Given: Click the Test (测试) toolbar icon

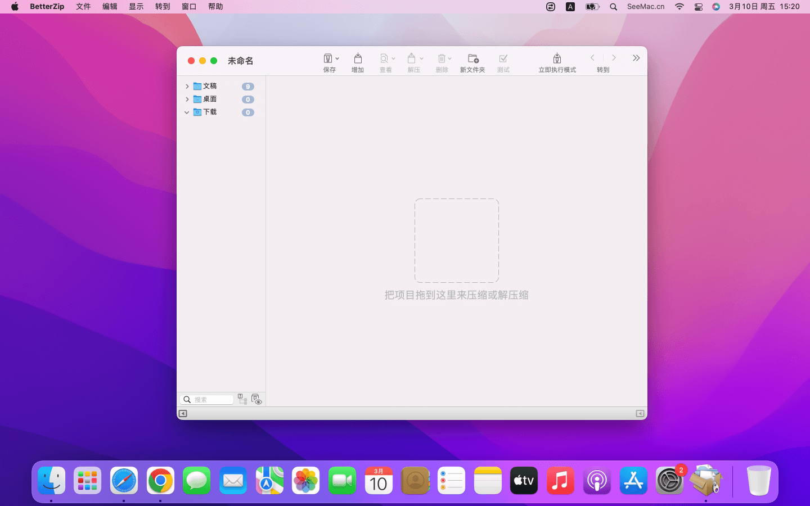Looking at the screenshot, I should [x=503, y=59].
